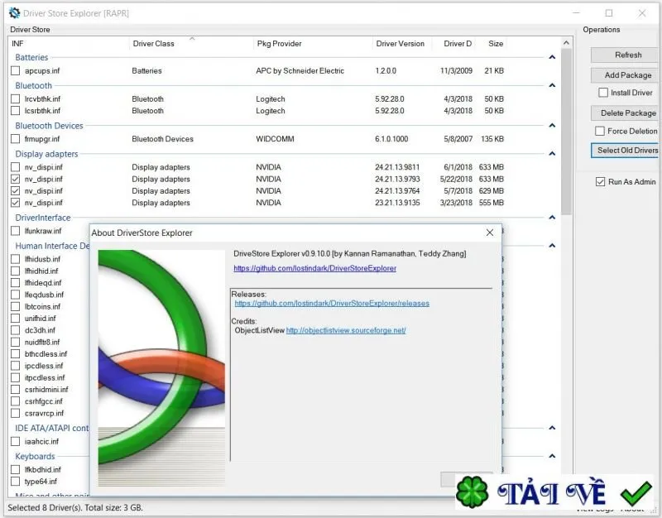Enable the Force Deletion option
Screen dimensions: 662x518
pyautogui.click(x=600, y=132)
